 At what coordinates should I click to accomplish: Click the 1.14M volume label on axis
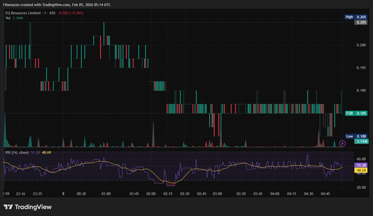click(x=361, y=142)
